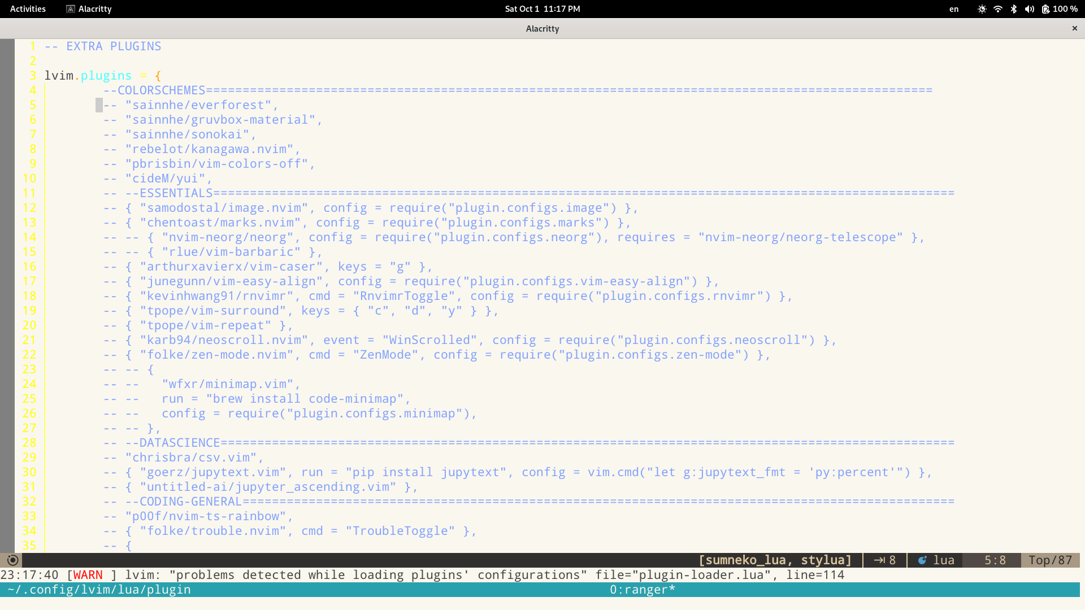
Task: Click the Alacritty terminal icon in top bar
Action: (70, 8)
